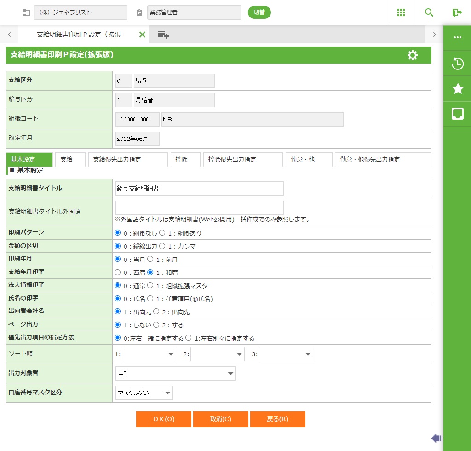Select the 1：網掛あり radio option

162,233
